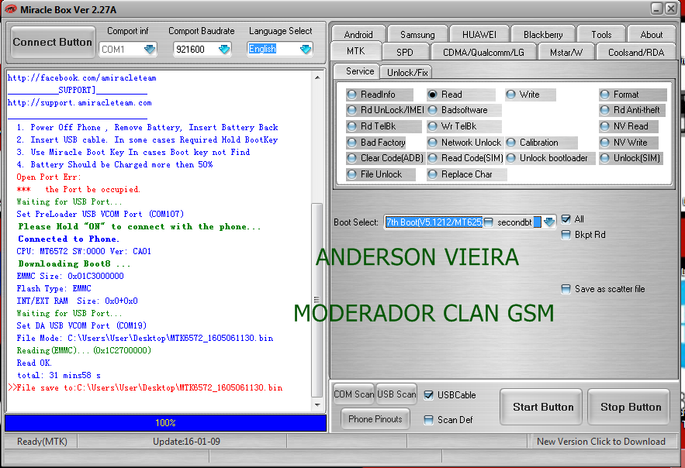Enable the Bkpt Rd checkbox
Image resolution: width=685 pixels, height=468 pixels.
tap(566, 235)
